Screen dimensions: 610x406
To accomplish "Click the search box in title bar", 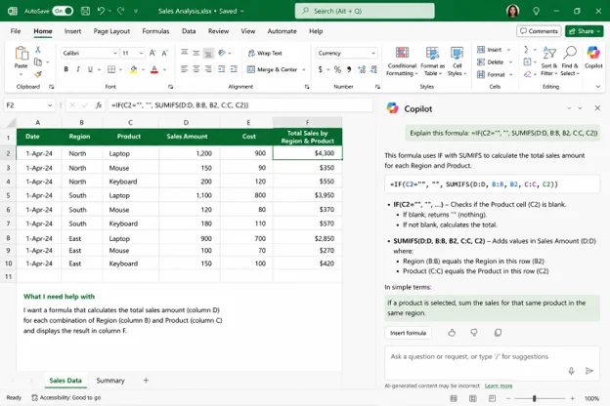I will 365,11.
